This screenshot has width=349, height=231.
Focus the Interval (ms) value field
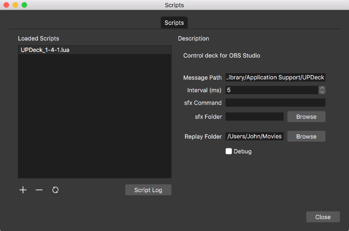[271, 90]
